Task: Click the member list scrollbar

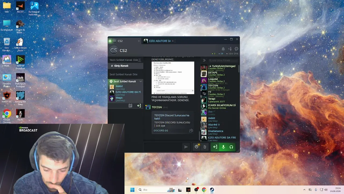Action: point(239,68)
